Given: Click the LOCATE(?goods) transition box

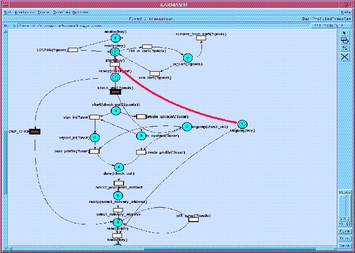Looking at the screenshot, I should [x=73, y=50].
